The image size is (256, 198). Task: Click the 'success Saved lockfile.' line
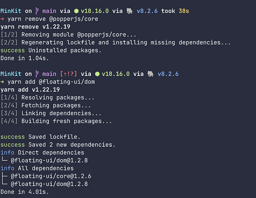click(41, 137)
